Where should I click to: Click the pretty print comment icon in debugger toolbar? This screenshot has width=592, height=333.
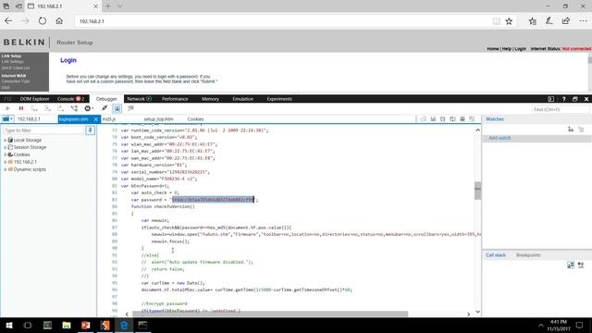click(x=130, y=109)
